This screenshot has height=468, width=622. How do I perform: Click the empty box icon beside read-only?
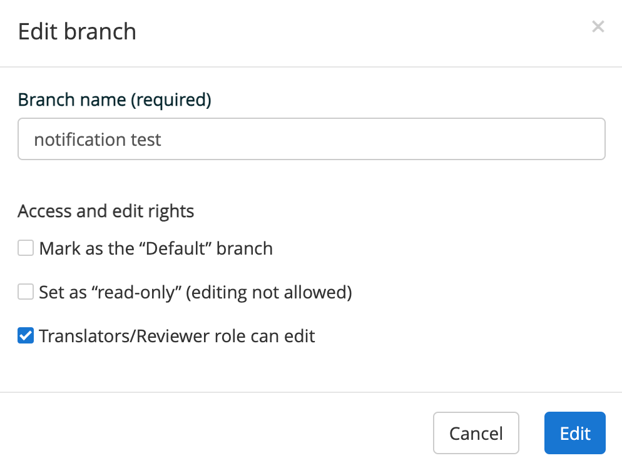pos(26,292)
